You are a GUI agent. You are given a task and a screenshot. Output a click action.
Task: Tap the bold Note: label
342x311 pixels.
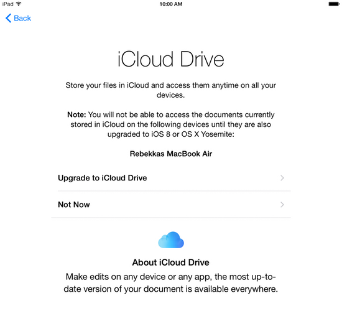pyautogui.click(x=76, y=114)
